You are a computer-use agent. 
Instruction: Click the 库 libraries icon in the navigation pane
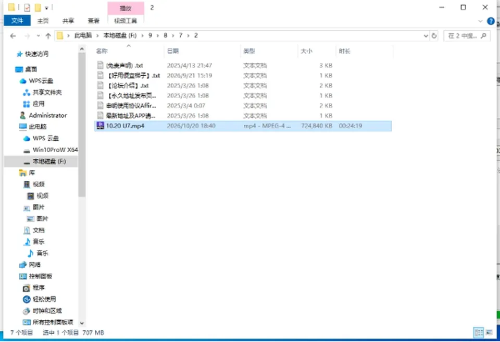tap(22, 173)
